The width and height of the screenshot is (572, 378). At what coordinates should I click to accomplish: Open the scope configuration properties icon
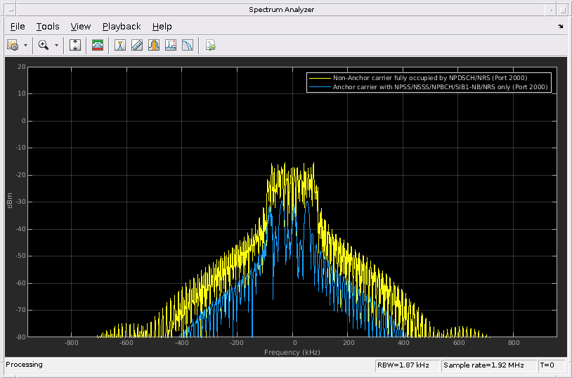pos(12,45)
